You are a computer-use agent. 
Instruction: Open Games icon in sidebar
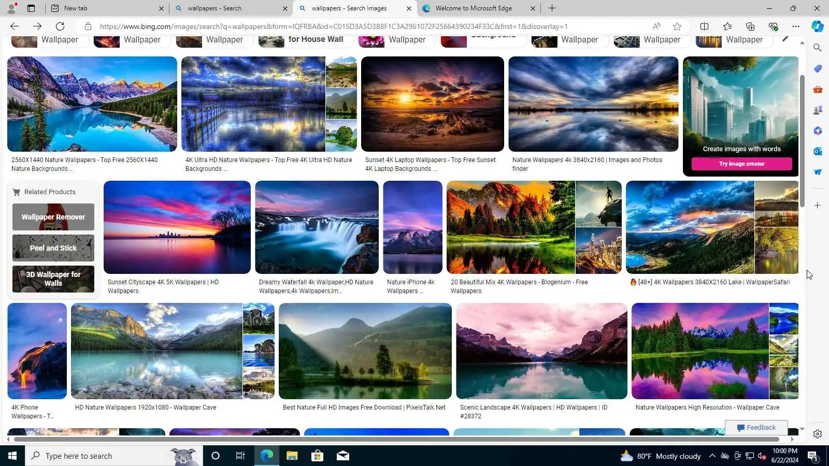click(818, 110)
